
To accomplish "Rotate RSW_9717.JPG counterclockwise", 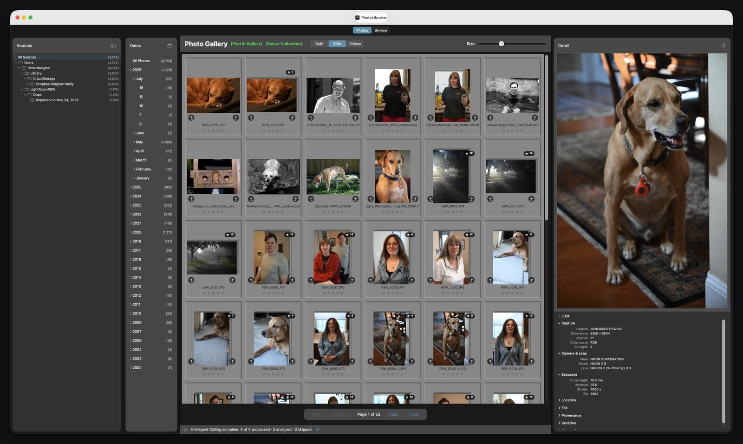I will coord(251,118).
